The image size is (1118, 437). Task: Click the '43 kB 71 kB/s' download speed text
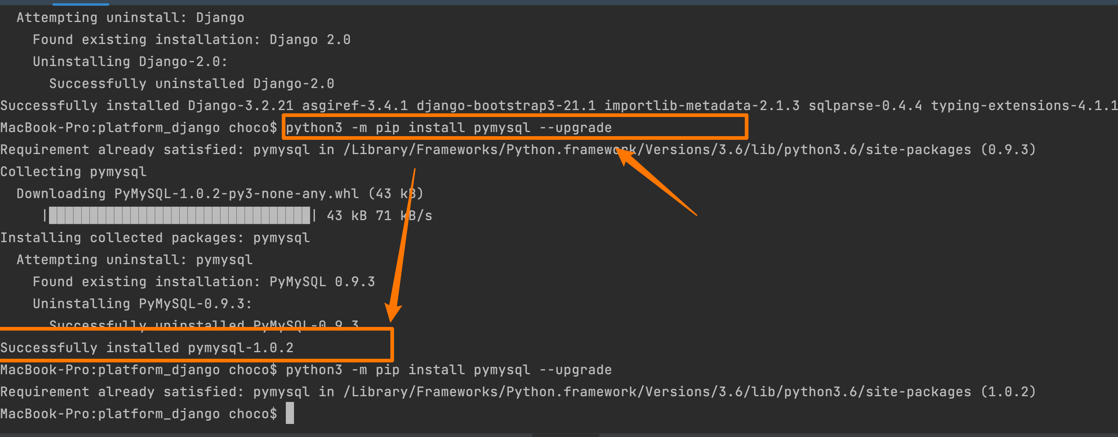pos(379,215)
